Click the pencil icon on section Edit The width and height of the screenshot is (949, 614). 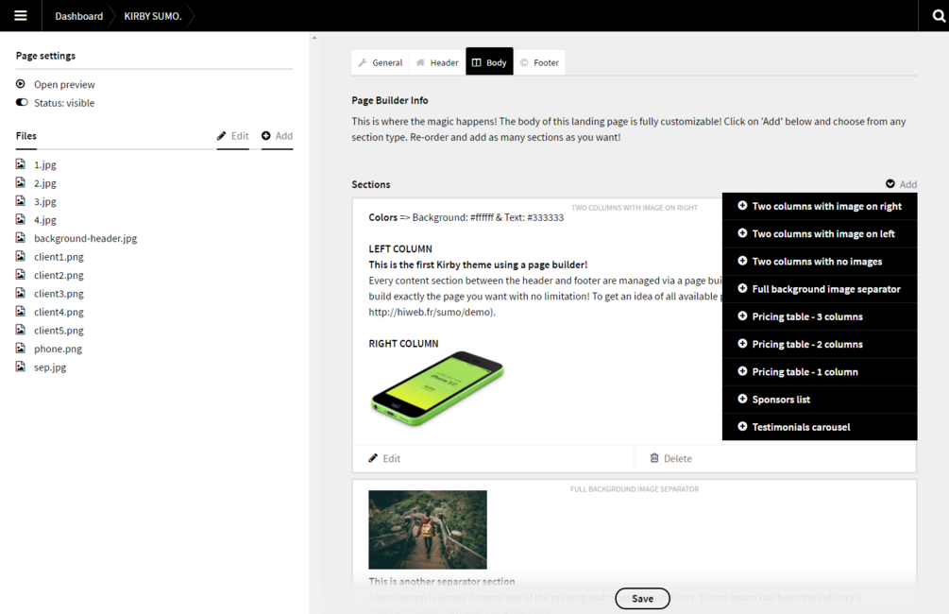tap(373, 458)
